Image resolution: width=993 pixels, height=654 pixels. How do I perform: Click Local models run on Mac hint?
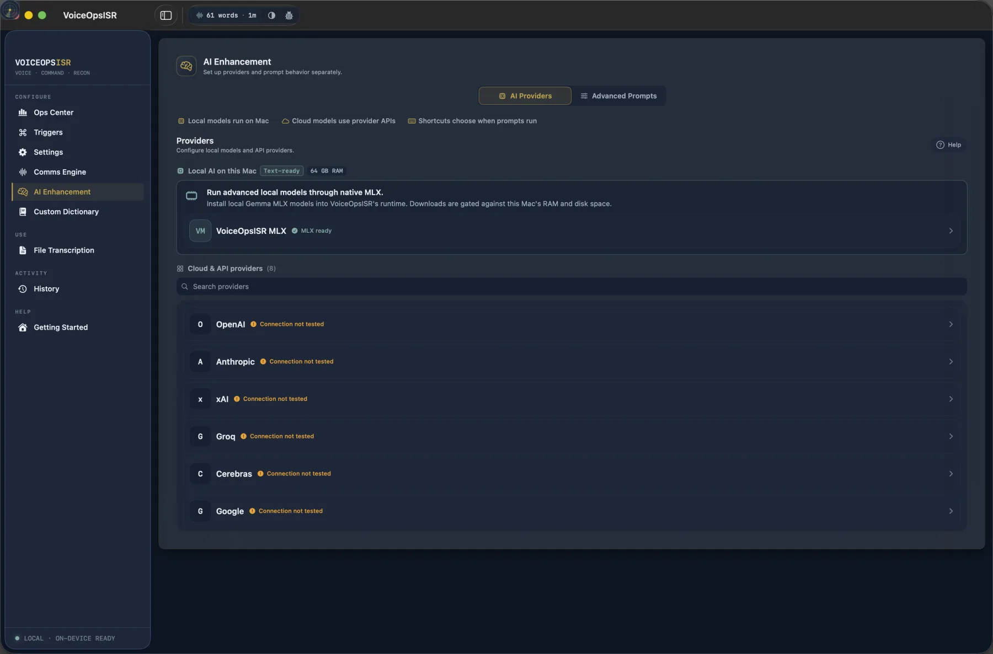pyautogui.click(x=223, y=121)
